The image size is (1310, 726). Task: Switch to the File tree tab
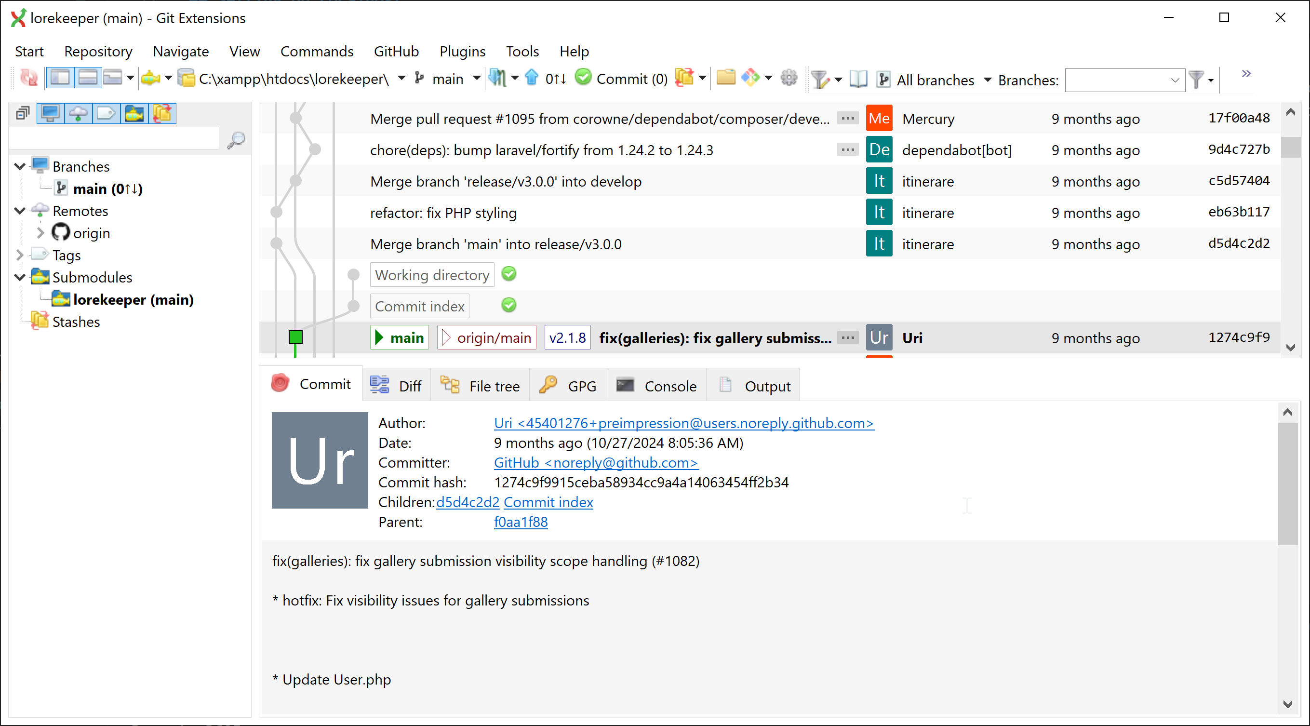click(x=480, y=386)
